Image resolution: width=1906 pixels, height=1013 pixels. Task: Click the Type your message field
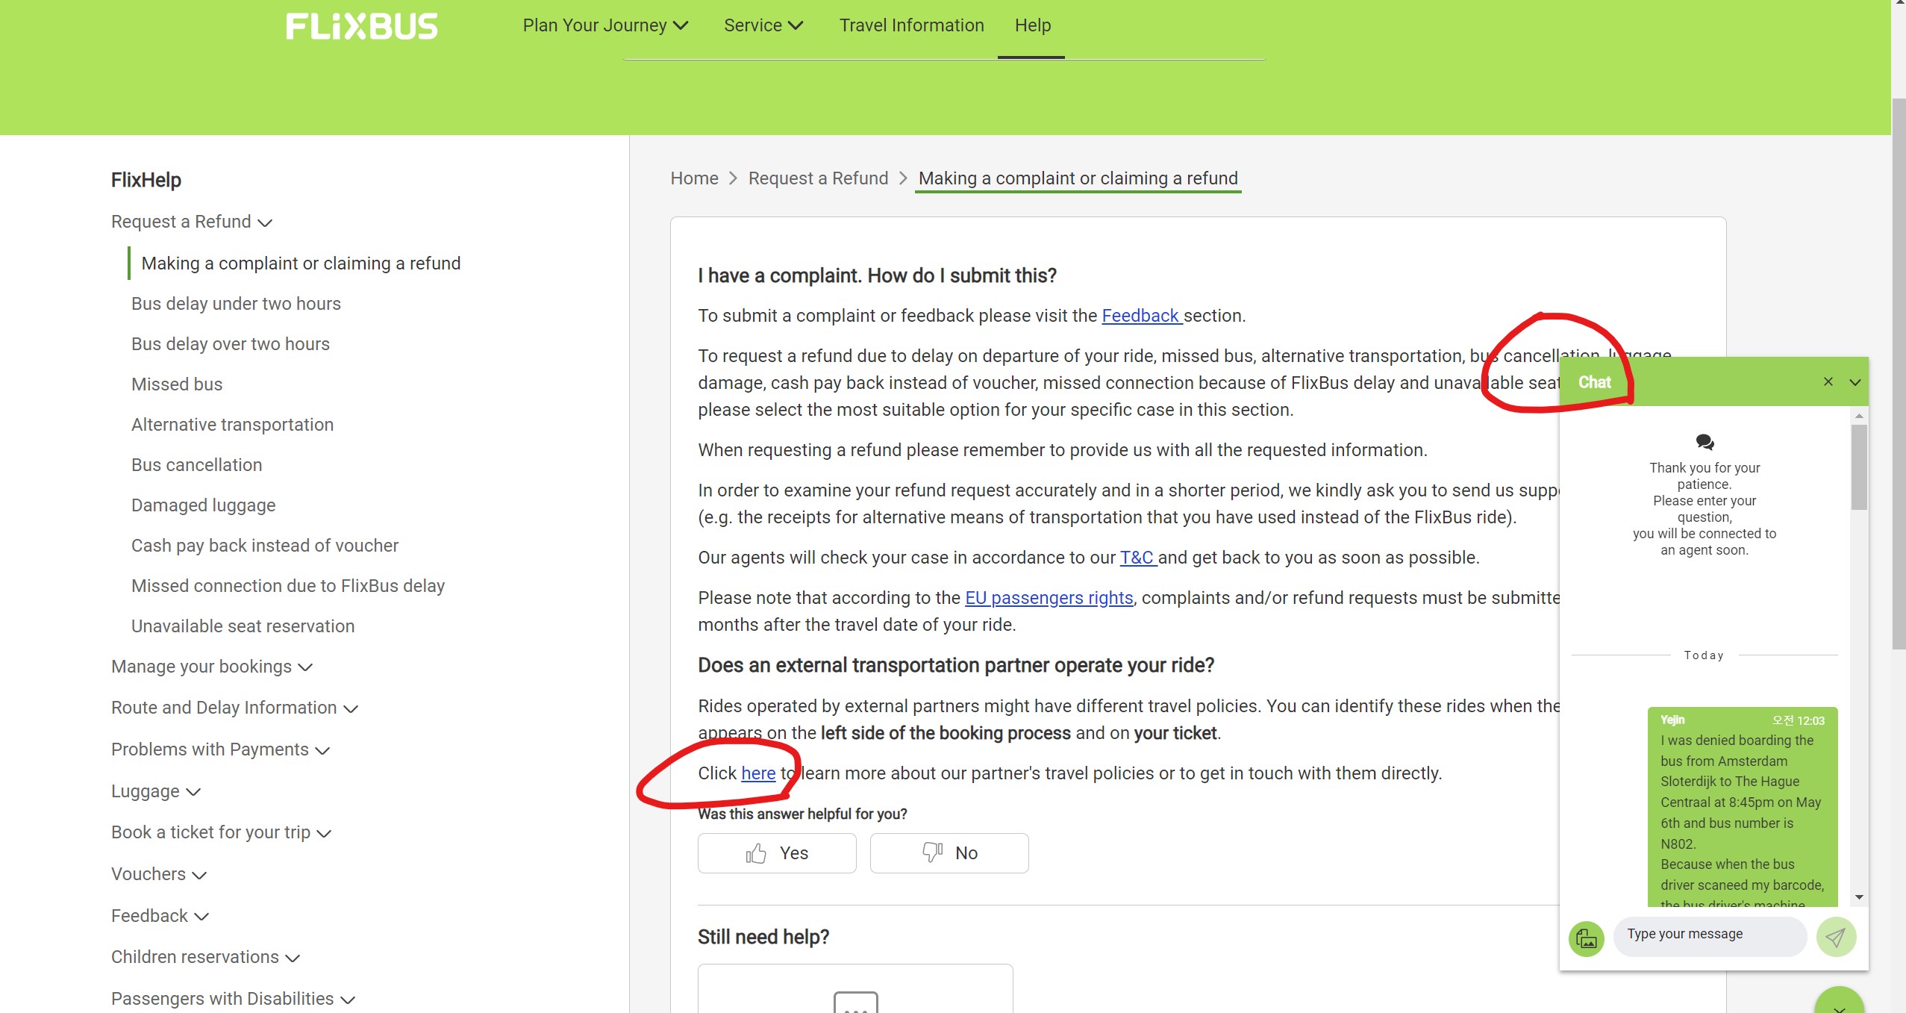[1709, 935]
